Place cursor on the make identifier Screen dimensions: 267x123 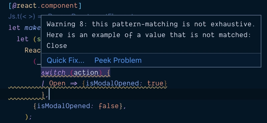[x=32, y=28]
